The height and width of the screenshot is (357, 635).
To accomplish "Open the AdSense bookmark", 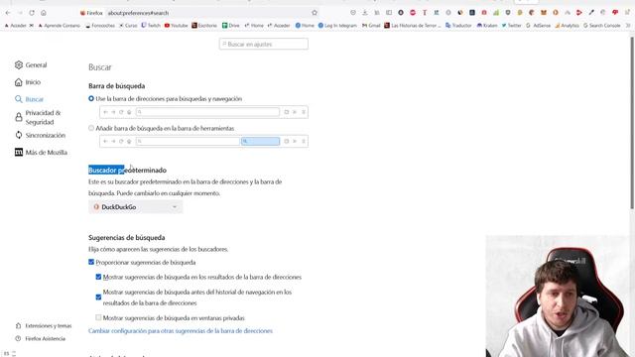I will coord(538,26).
